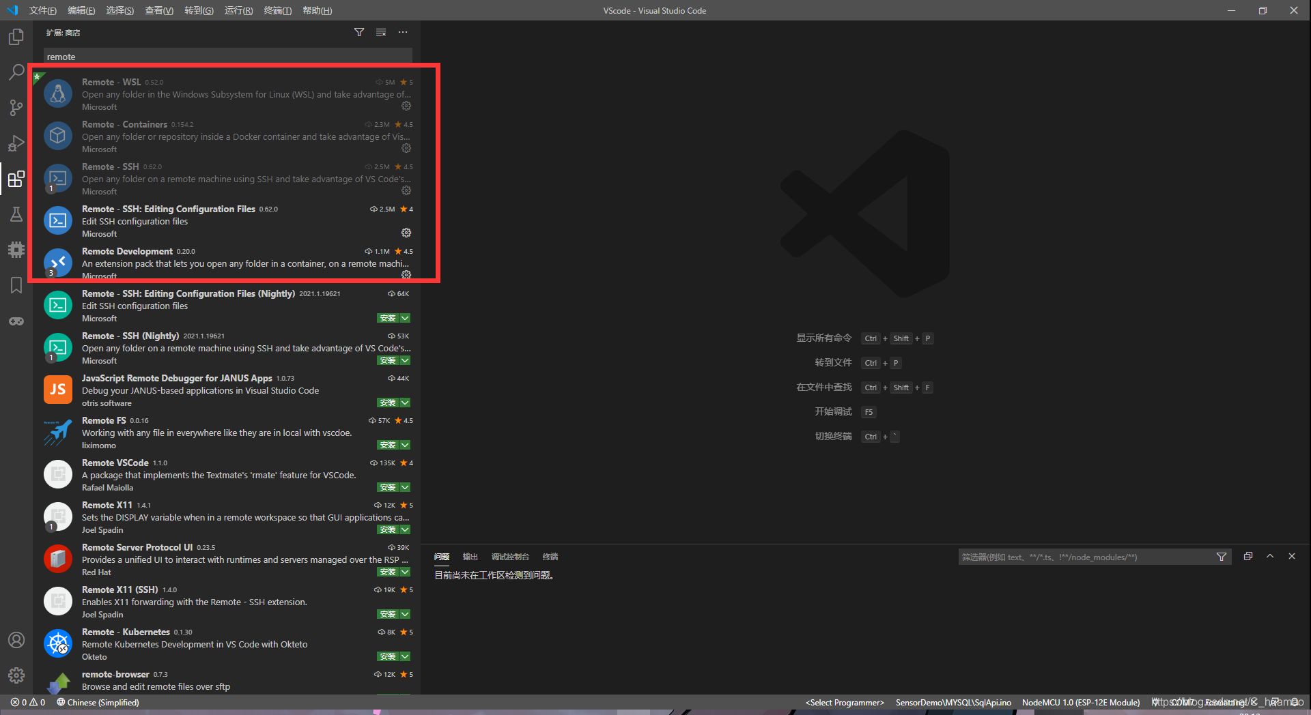The width and height of the screenshot is (1311, 715).
Task: Open the Manage gear in activity bar
Action: [16, 675]
